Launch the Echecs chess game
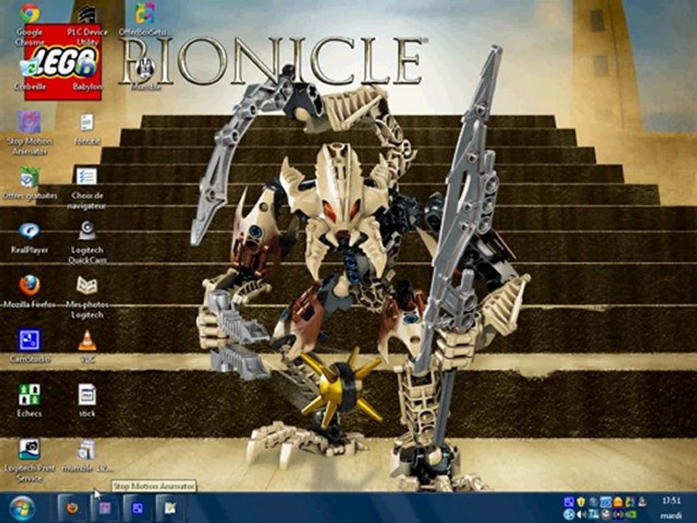This screenshot has width=697, height=523. (x=29, y=400)
